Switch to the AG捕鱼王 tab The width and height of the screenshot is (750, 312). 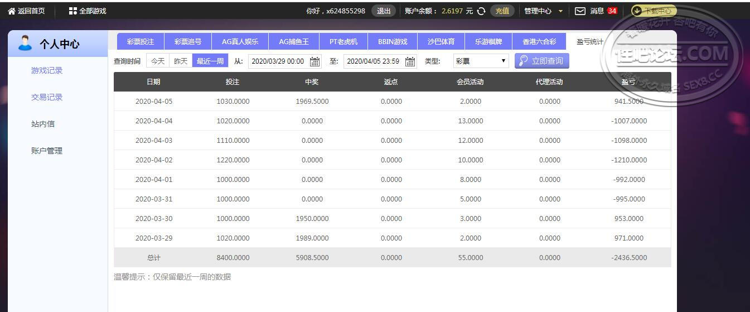(294, 42)
